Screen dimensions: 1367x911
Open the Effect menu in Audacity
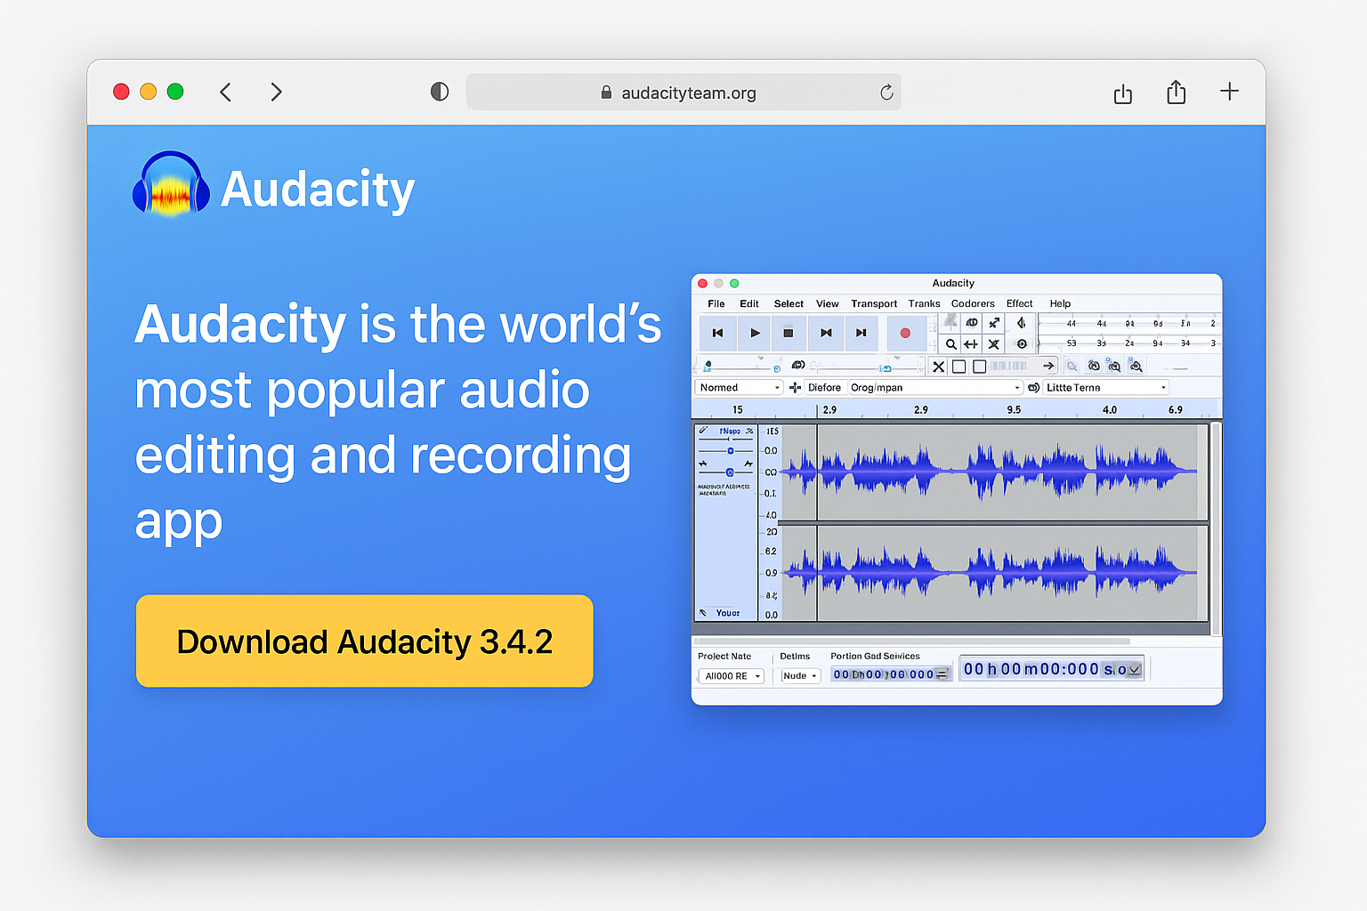[1019, 303]
